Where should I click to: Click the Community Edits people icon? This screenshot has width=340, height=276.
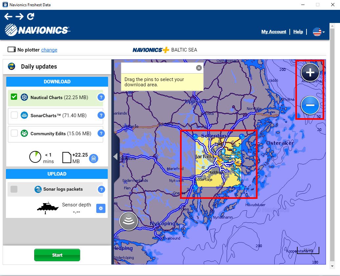click(24, 133)
